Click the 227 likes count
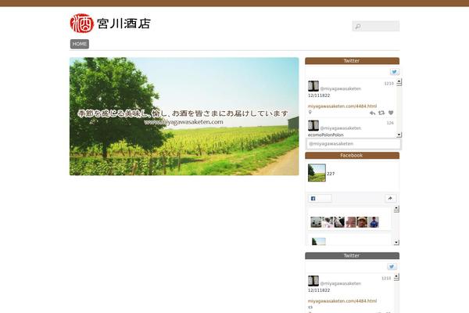 (331, 174)
